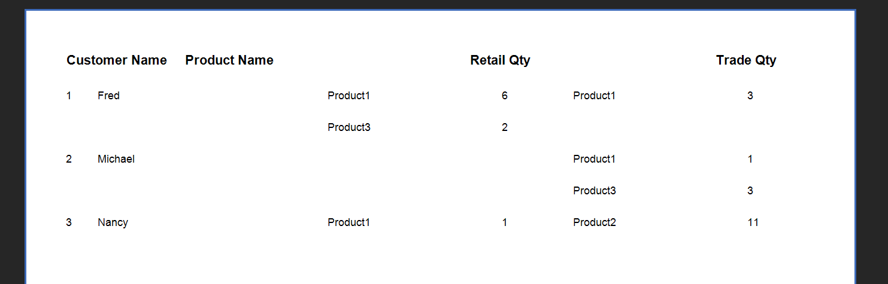Select the Retail Qty column header

[500, 60]
